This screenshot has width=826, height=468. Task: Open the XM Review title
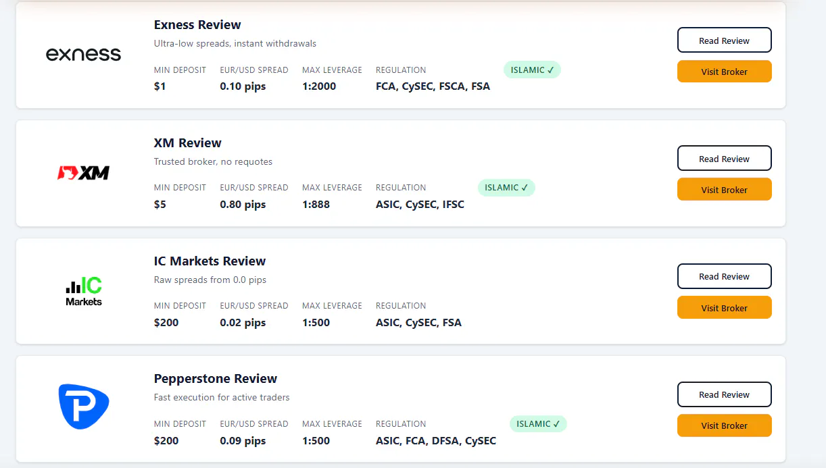(188, 143)
